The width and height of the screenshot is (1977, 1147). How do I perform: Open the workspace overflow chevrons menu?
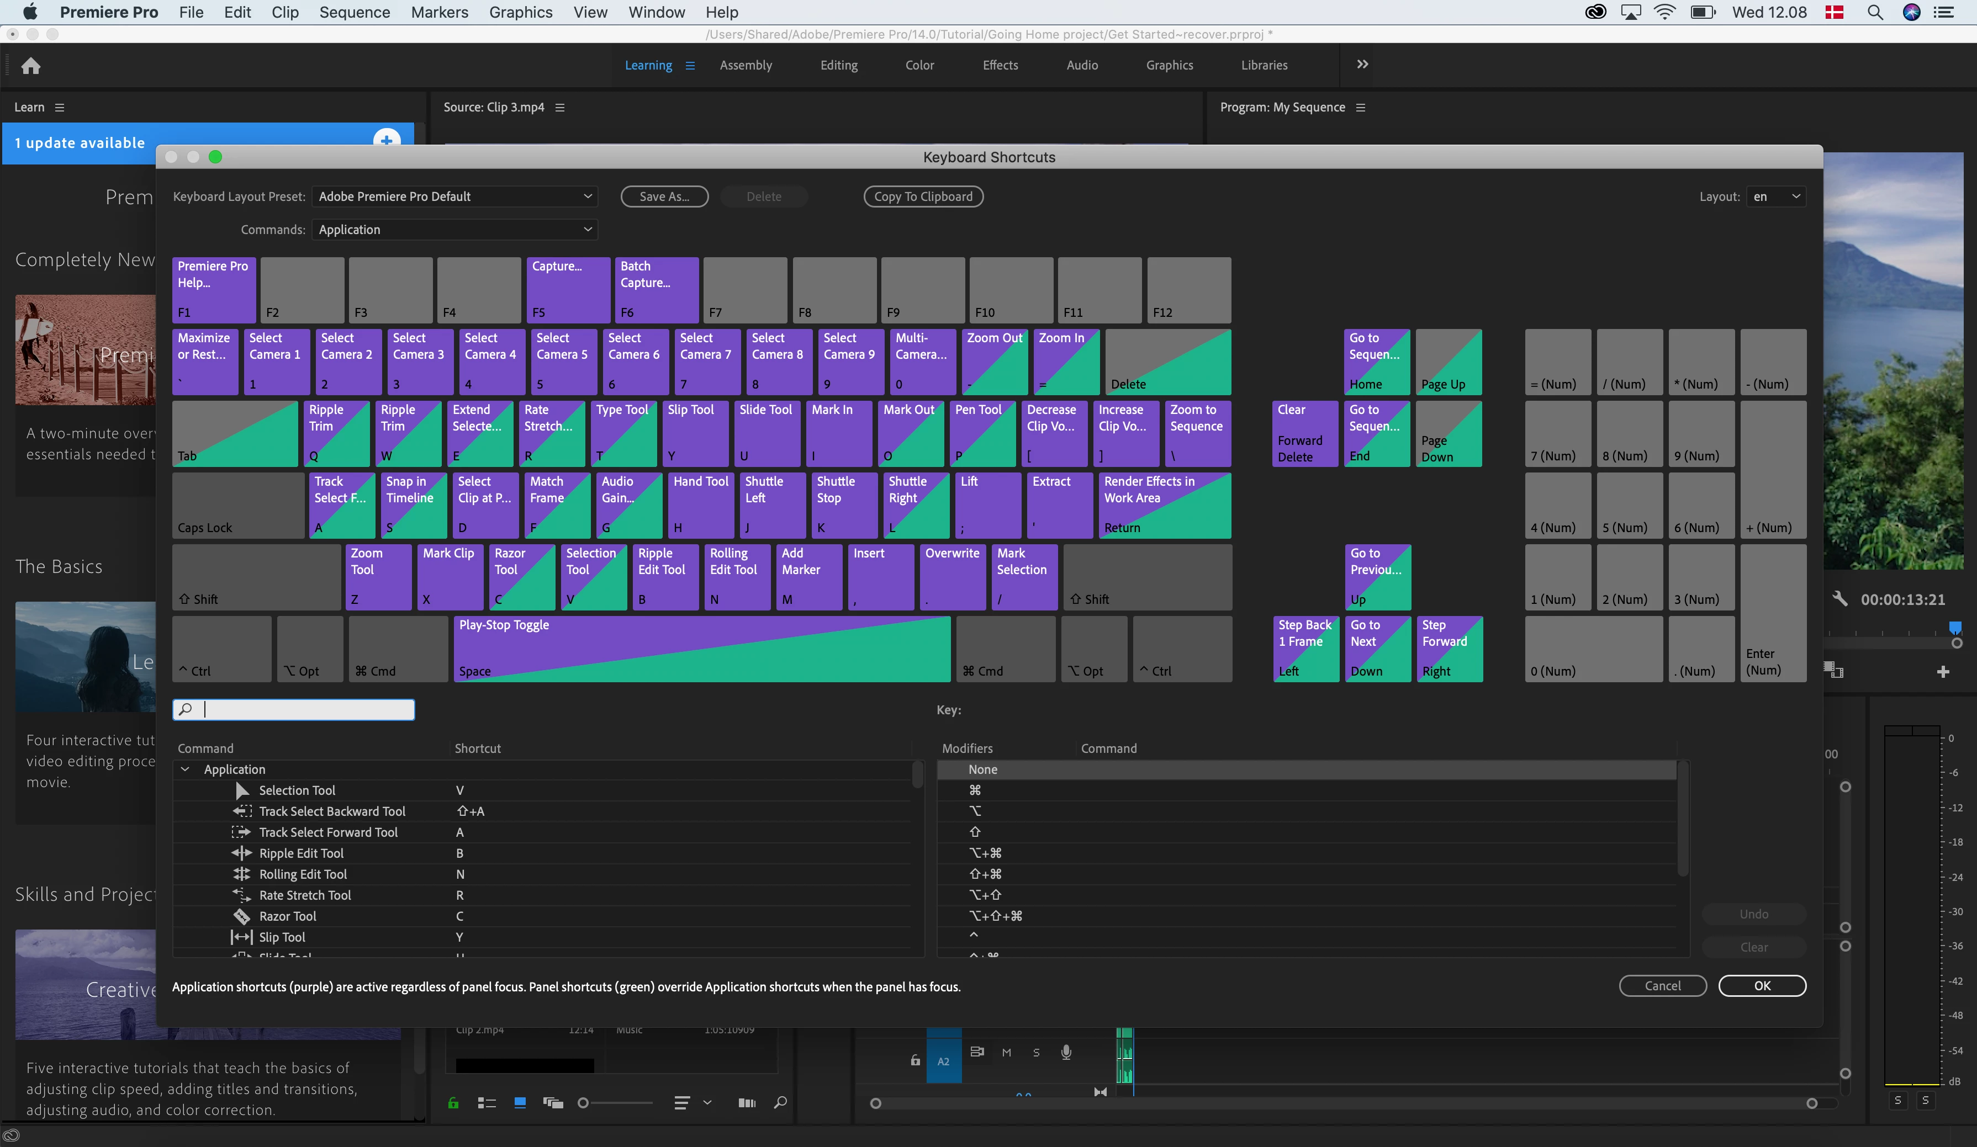[1362, 64]
